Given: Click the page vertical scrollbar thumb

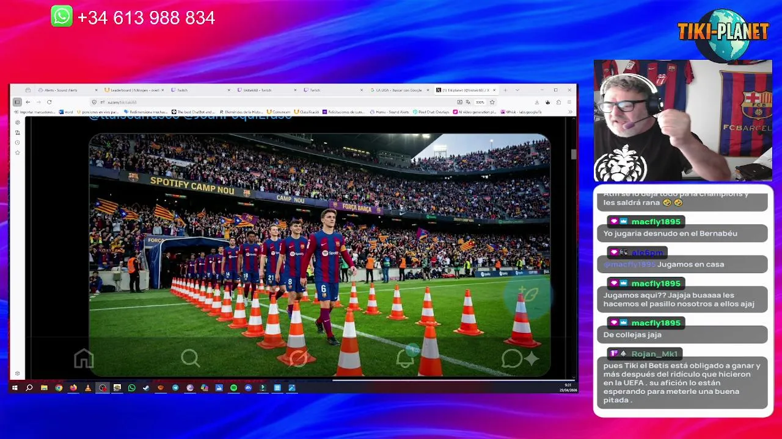Looking at the screenshot, I should point(574,154).
